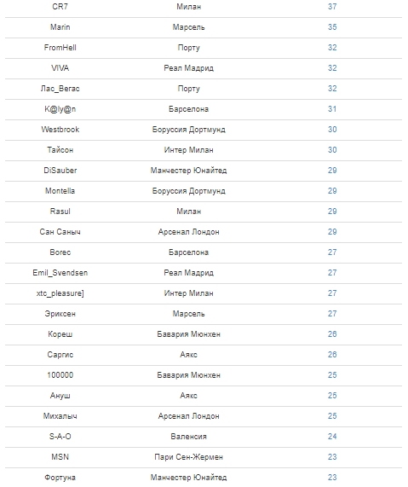Click Westbrook's score of 30
Viewport: 408px width, 487px height.
(332, 130)
